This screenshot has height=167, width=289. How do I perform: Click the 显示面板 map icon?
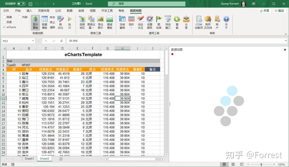click(35, 19)
